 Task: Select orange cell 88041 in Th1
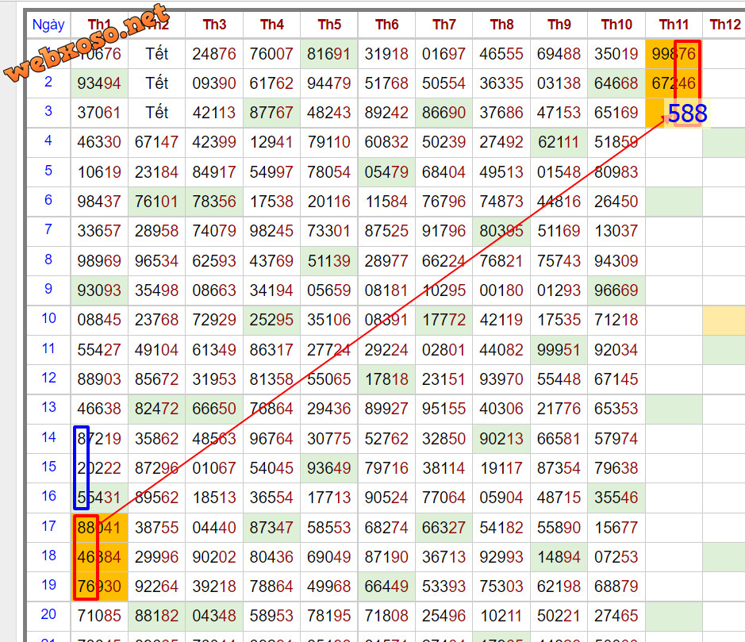coord(99,526)
